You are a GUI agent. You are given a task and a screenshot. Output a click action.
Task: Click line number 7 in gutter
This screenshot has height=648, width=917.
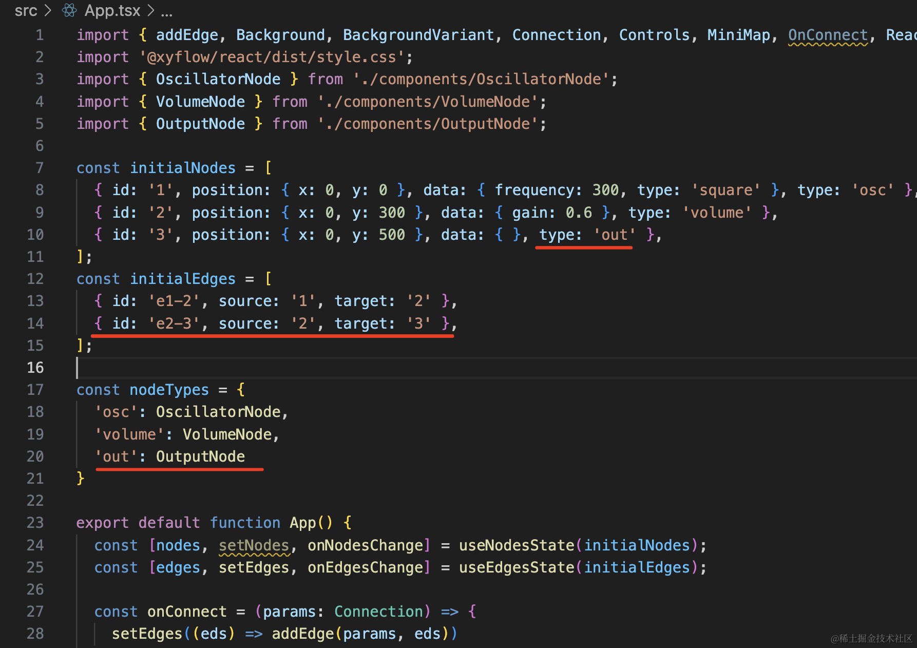tap(40, 168)
